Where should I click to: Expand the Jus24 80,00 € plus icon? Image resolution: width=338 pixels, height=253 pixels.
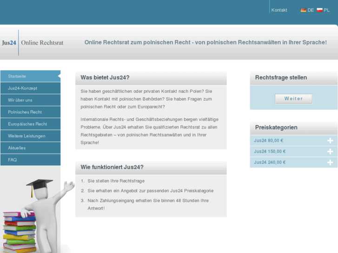(x=330, y=141)
